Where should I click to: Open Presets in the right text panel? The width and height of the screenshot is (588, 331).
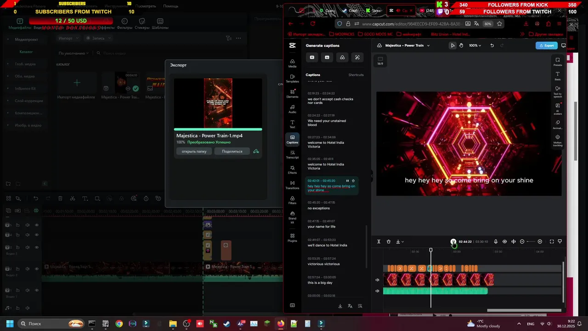pos(558,62)
